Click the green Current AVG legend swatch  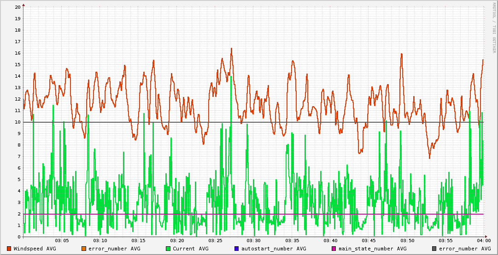168,249
